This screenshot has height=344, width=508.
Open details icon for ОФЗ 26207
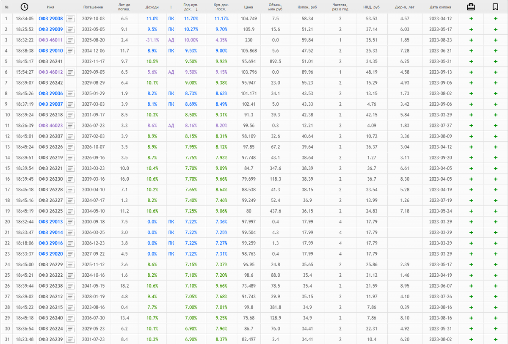(71, 136)
